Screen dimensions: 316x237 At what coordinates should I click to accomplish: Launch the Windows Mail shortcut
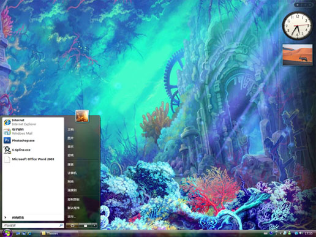click(33, 132)
